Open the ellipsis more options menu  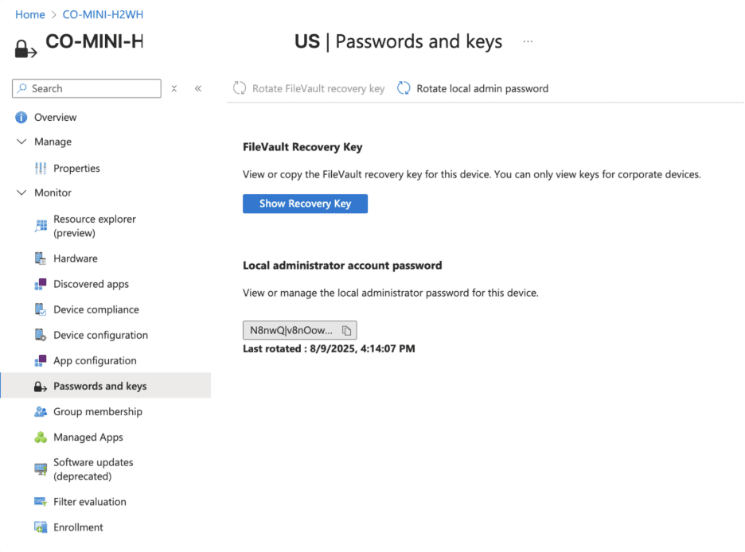point(528,43)
